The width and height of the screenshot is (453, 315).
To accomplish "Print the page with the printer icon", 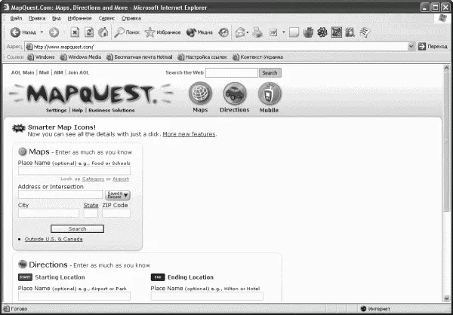I will 257,32.
